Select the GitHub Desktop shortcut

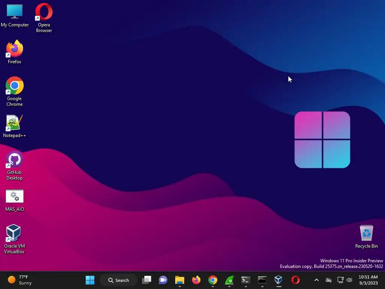(x=15, y=166)
